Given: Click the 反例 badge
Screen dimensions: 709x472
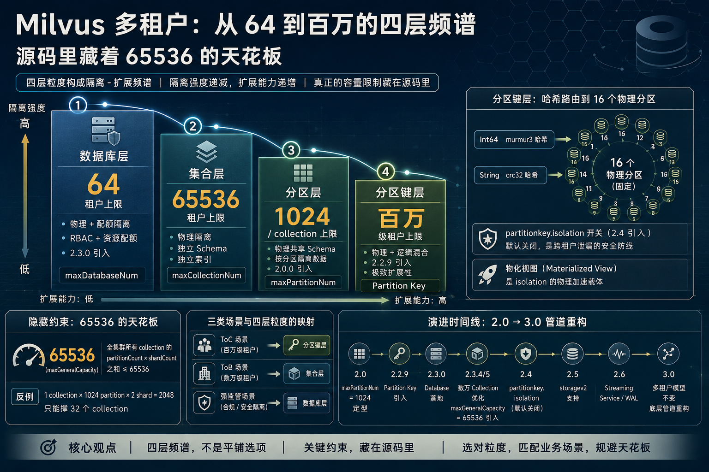Looking at the screenshot, I should (24, 396).
